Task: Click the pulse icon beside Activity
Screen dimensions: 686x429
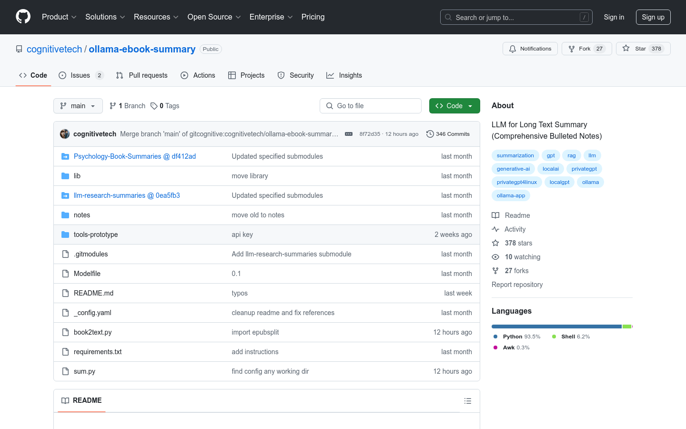Action: click(x=495, y=229)
